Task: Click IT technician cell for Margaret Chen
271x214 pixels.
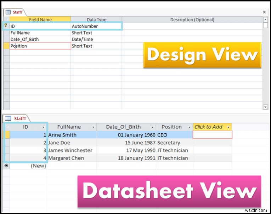Action: [175, 158]
